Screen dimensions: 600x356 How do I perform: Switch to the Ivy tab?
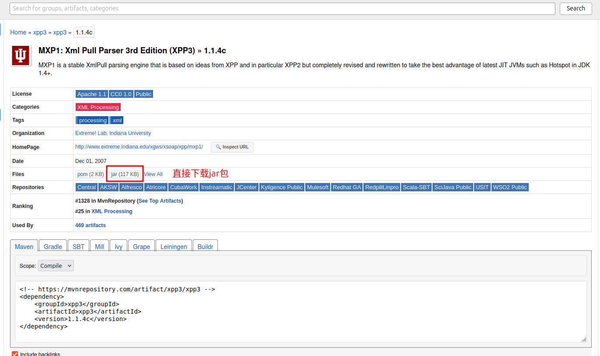119,246
